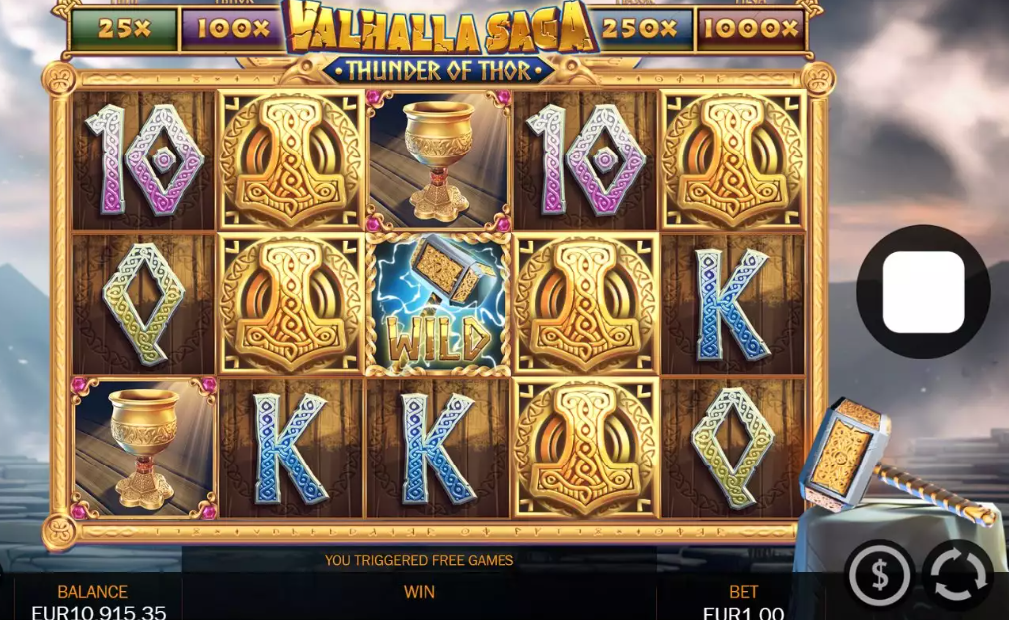Click the white square stop spin button
This screenshot has height=620, width=1009.
pyautogui.click(x=923, y=291)
